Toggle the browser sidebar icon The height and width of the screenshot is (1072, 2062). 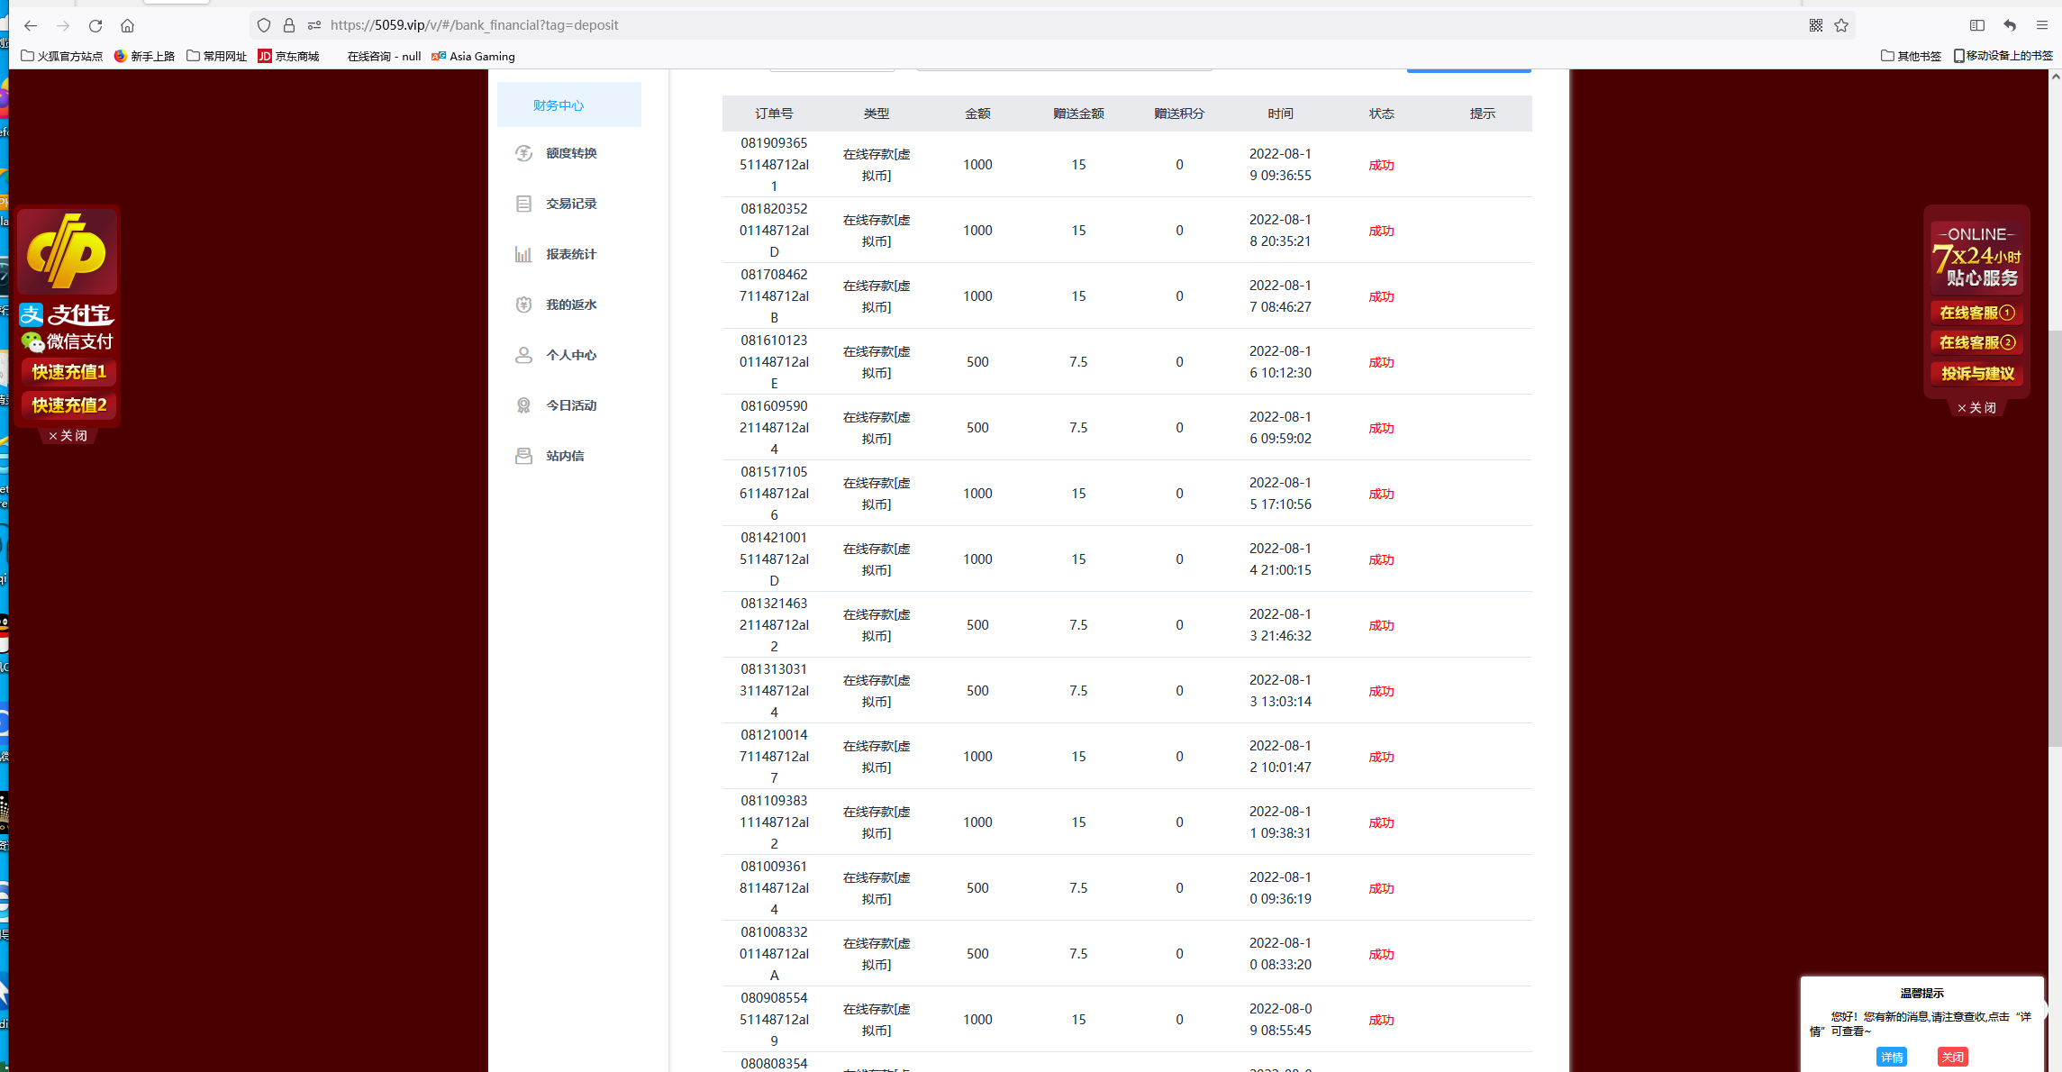click(1977, 25)
